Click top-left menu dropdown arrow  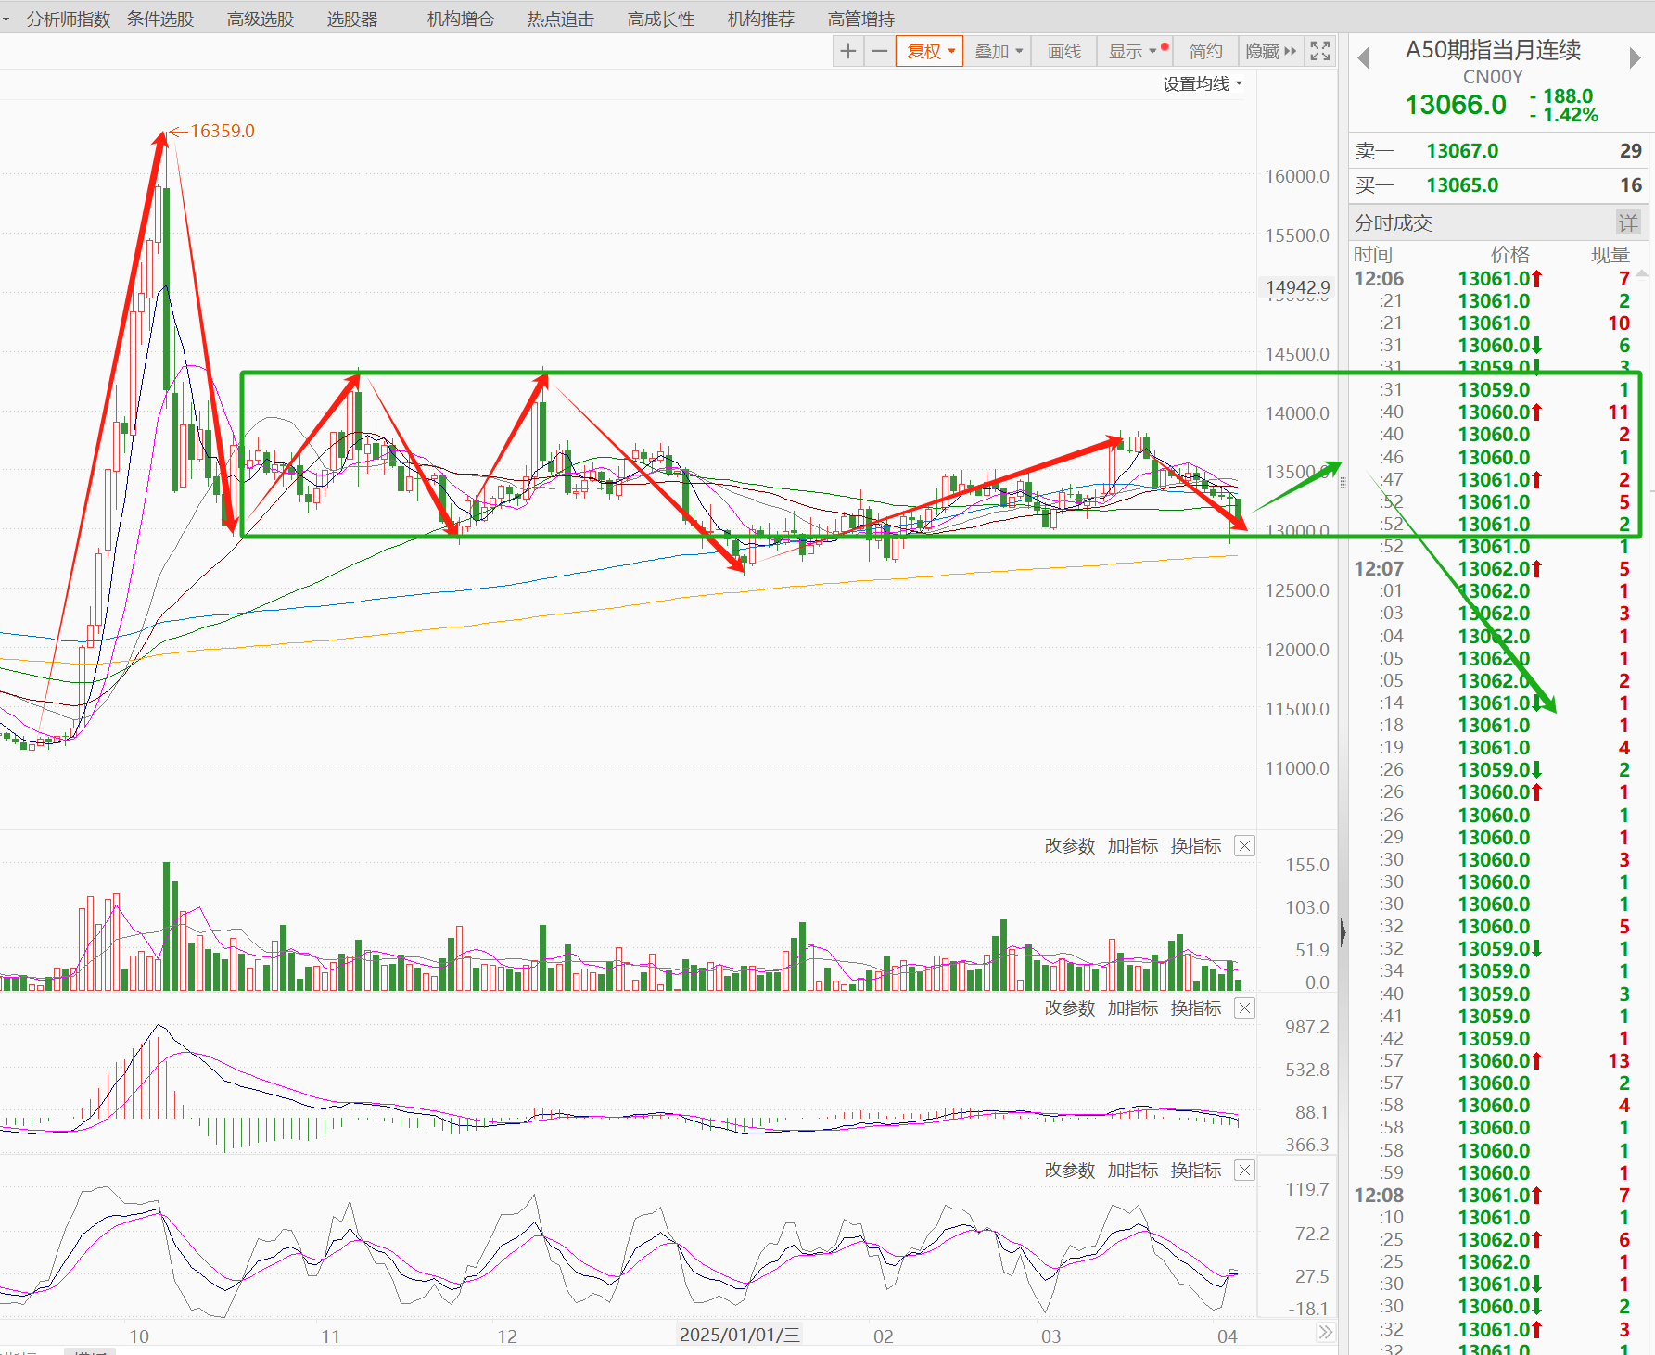[6, 19]
